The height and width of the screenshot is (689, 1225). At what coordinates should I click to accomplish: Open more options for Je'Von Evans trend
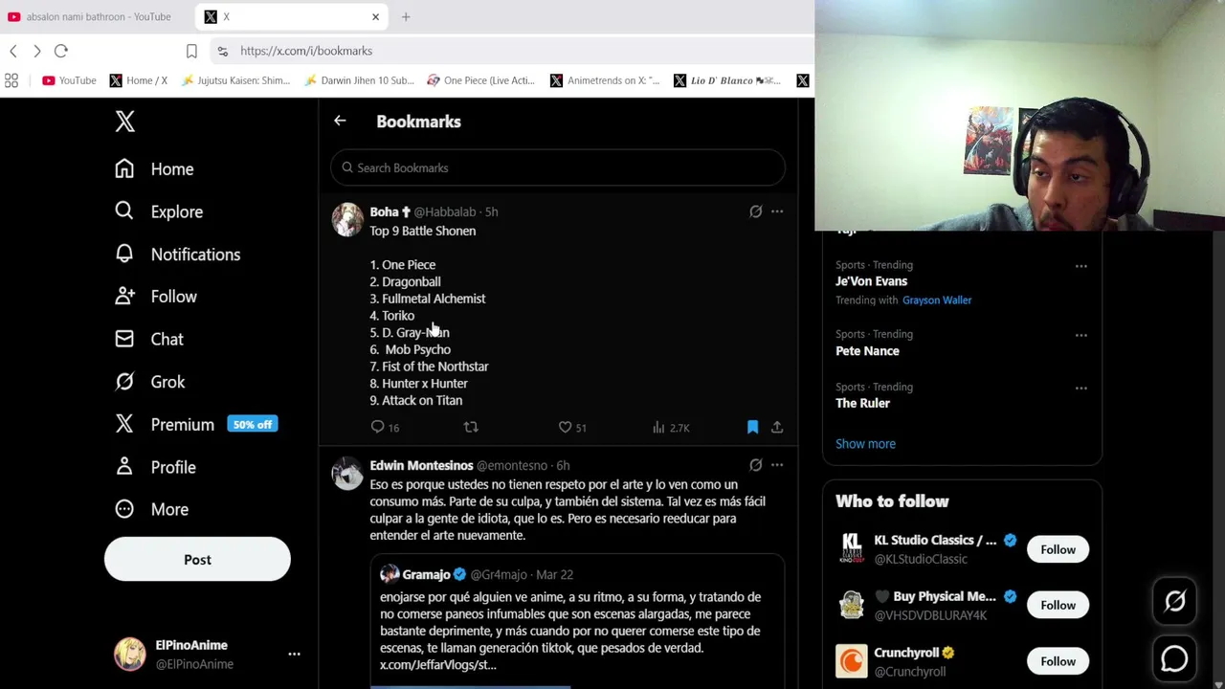[x=1080, y=266]
